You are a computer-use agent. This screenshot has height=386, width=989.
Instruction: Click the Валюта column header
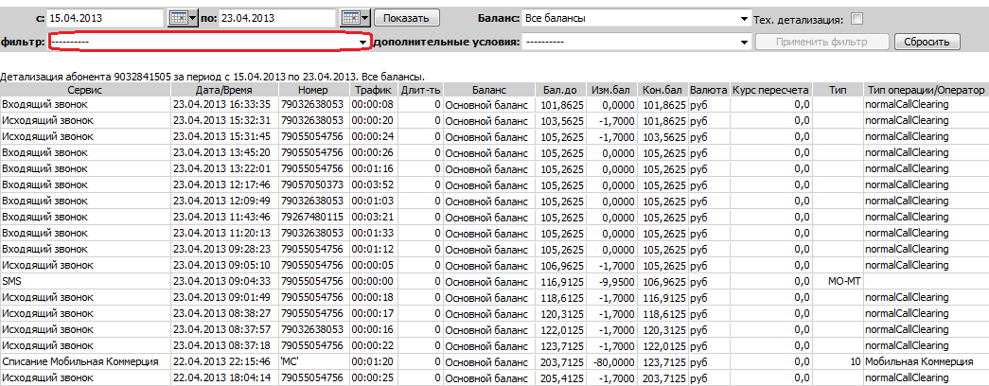[710, 90]
